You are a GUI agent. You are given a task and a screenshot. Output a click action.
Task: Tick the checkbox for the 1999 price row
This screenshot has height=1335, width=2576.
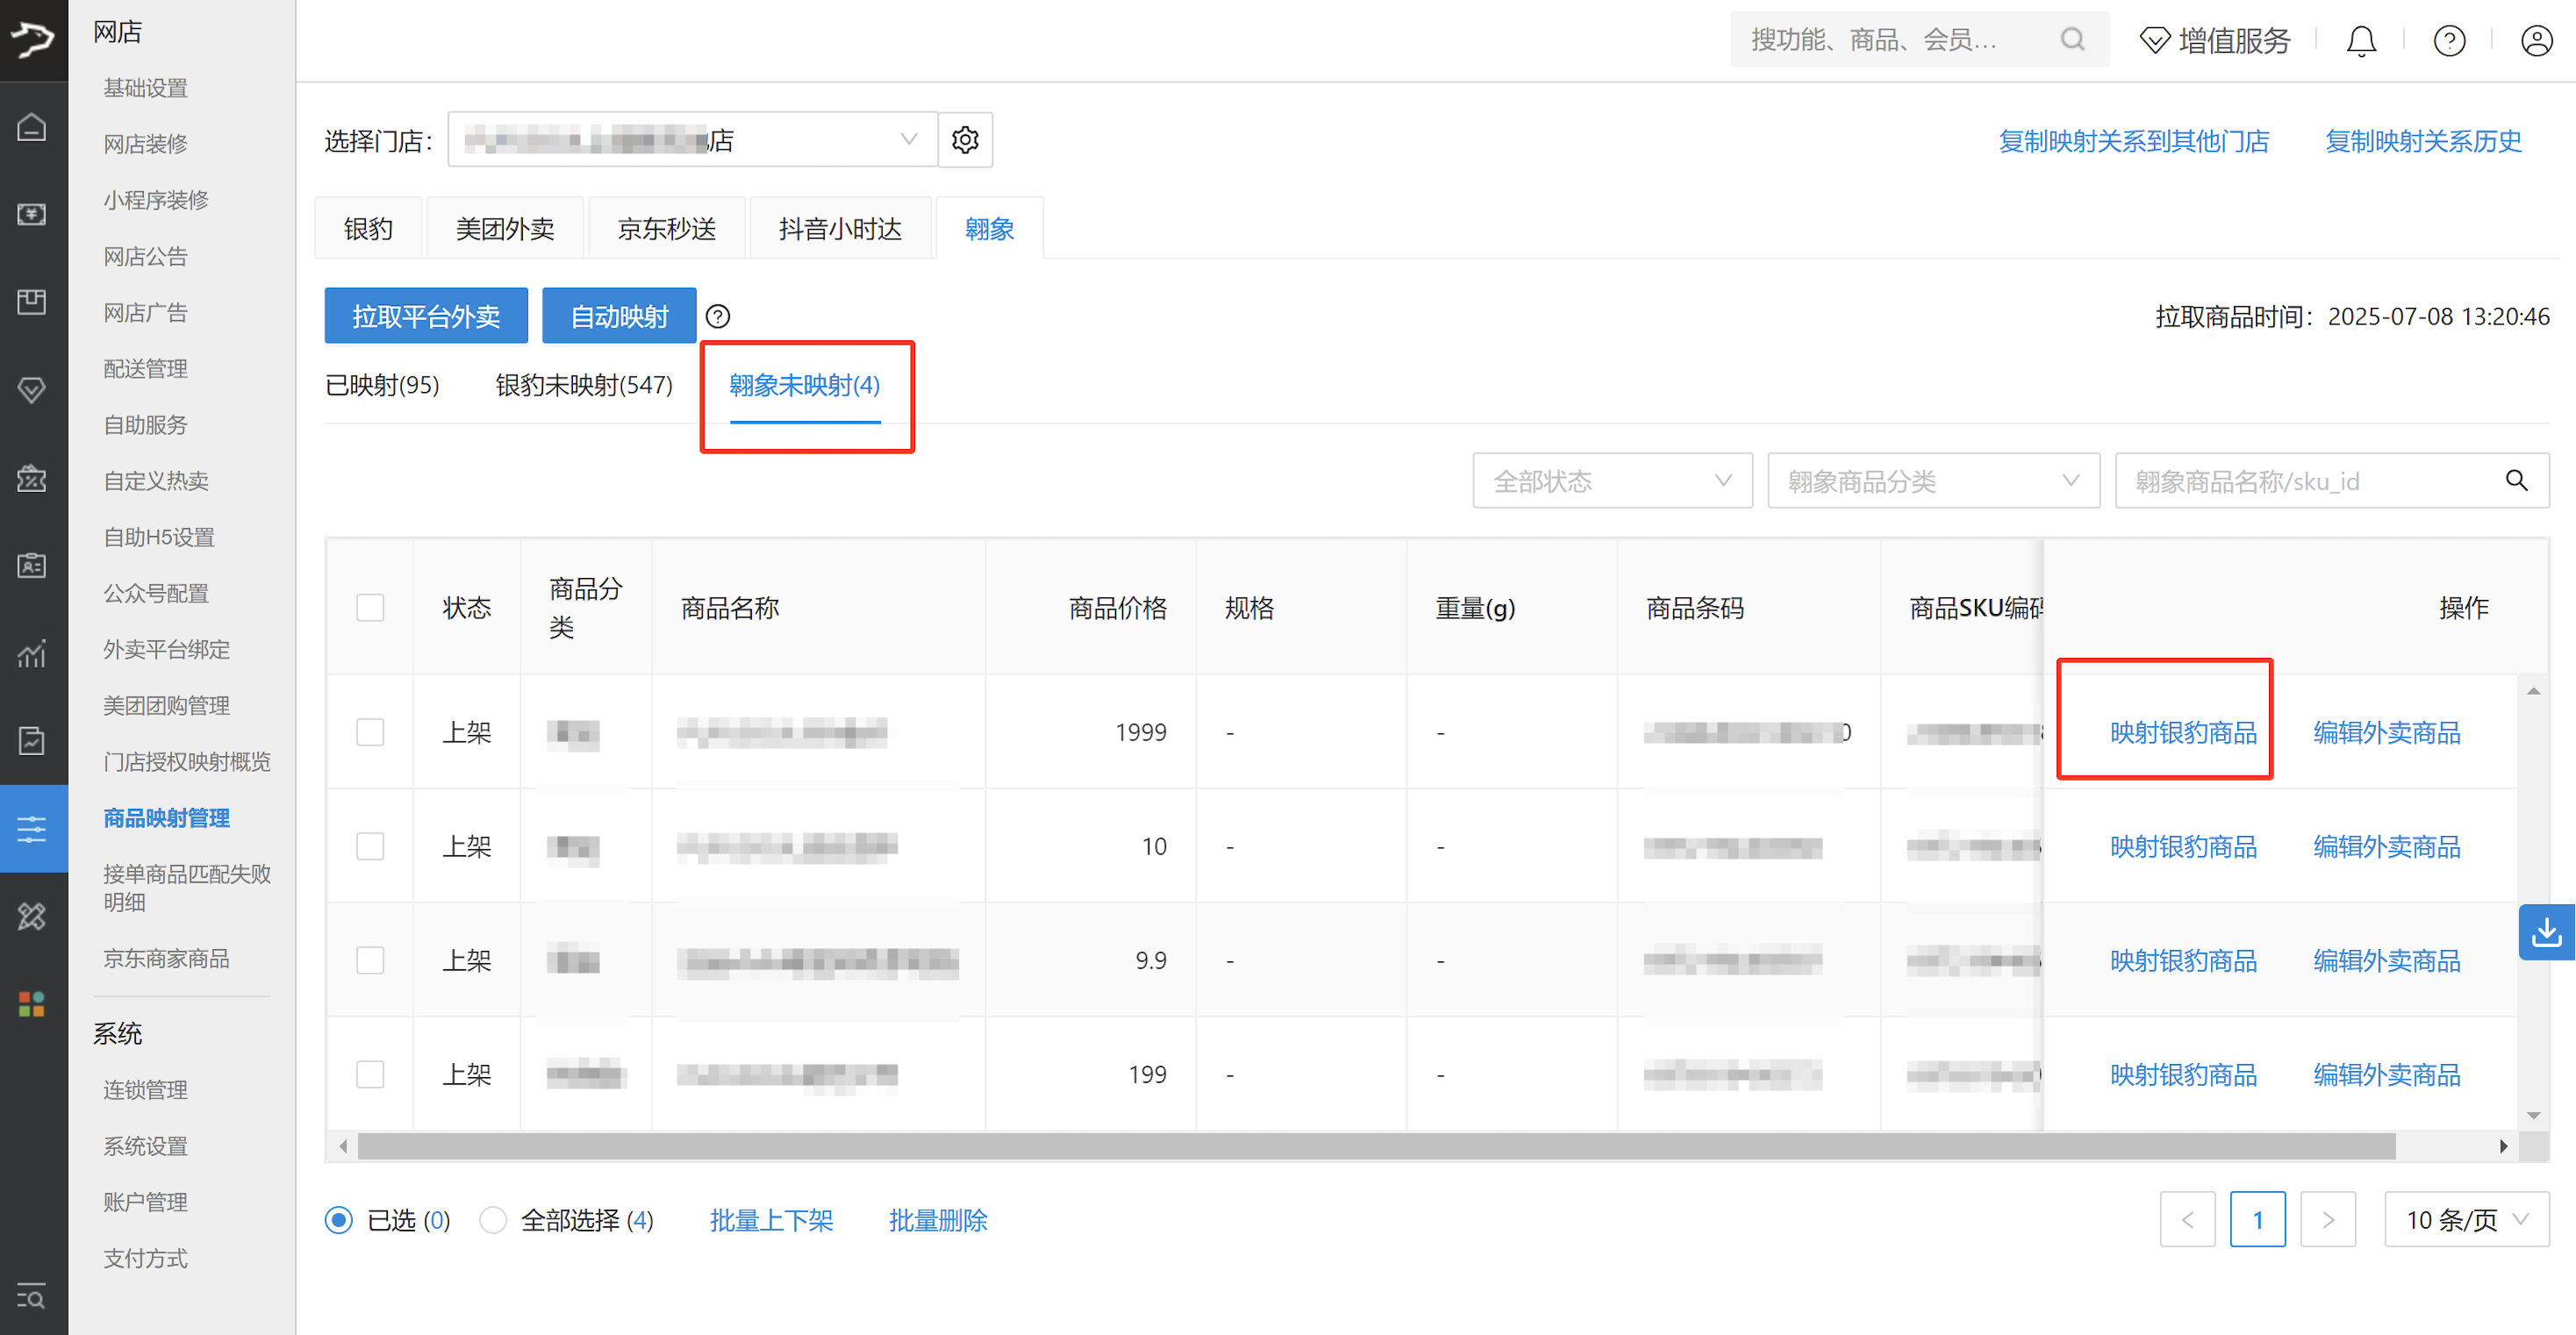click(x=370, y=732)
